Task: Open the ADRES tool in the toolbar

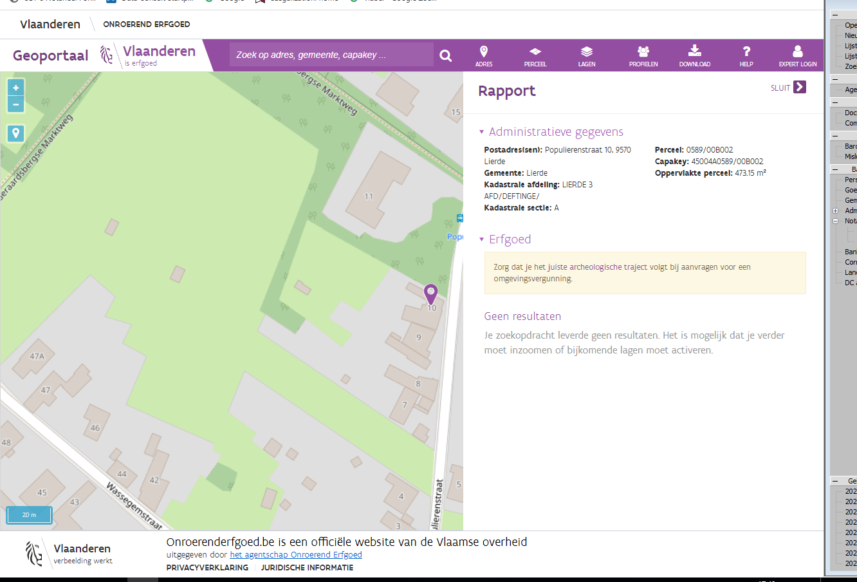Action: (484, 55)
